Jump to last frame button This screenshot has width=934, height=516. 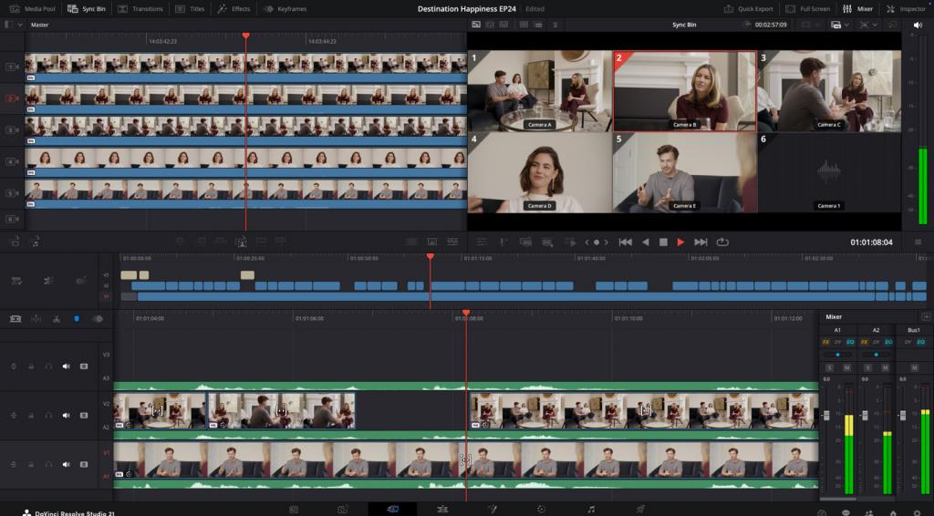700,243
